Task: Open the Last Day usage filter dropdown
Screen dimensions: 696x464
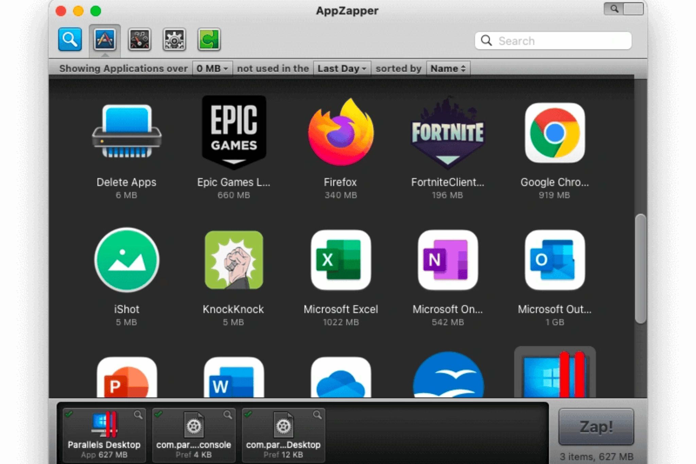Action: click(x=341, y=68)
